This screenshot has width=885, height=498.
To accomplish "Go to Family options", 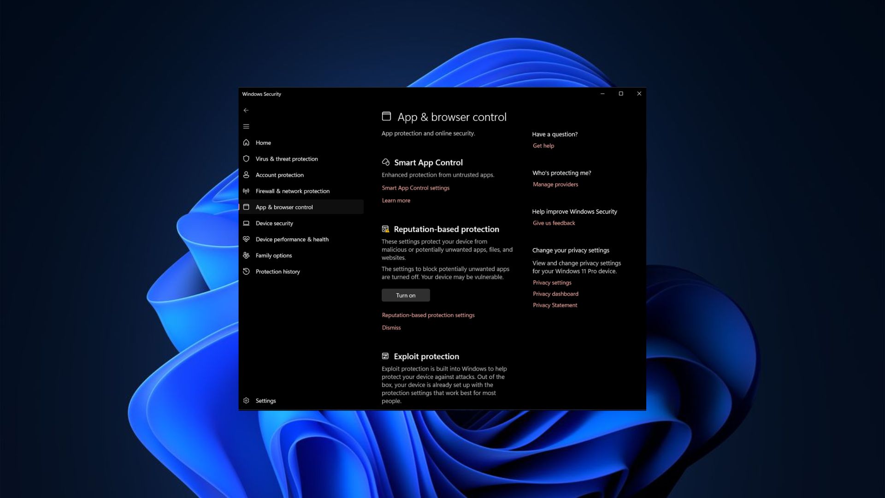I will tap(301, 255).
